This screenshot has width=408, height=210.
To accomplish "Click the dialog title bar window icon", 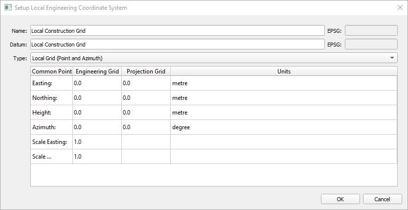I will [8, 7].
